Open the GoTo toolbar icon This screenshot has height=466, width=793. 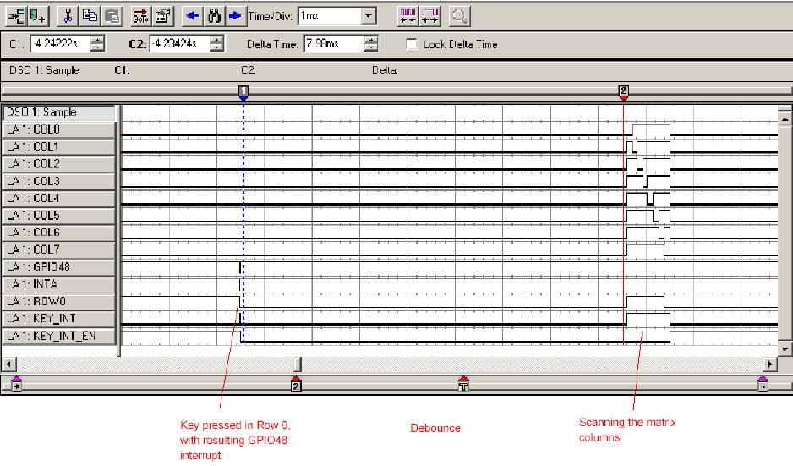coord(140,16)
